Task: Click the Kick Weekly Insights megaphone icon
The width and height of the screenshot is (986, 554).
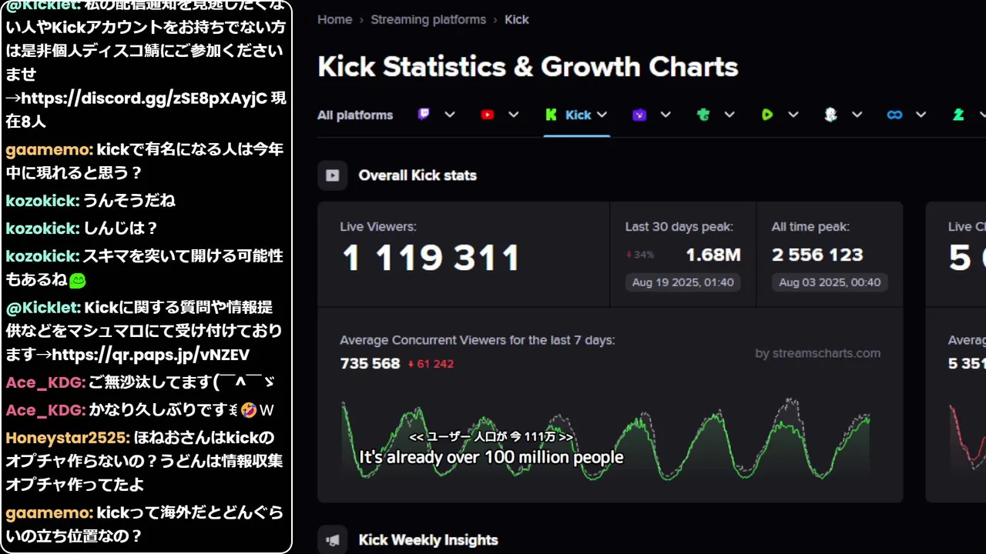Action: pos(332,540)
